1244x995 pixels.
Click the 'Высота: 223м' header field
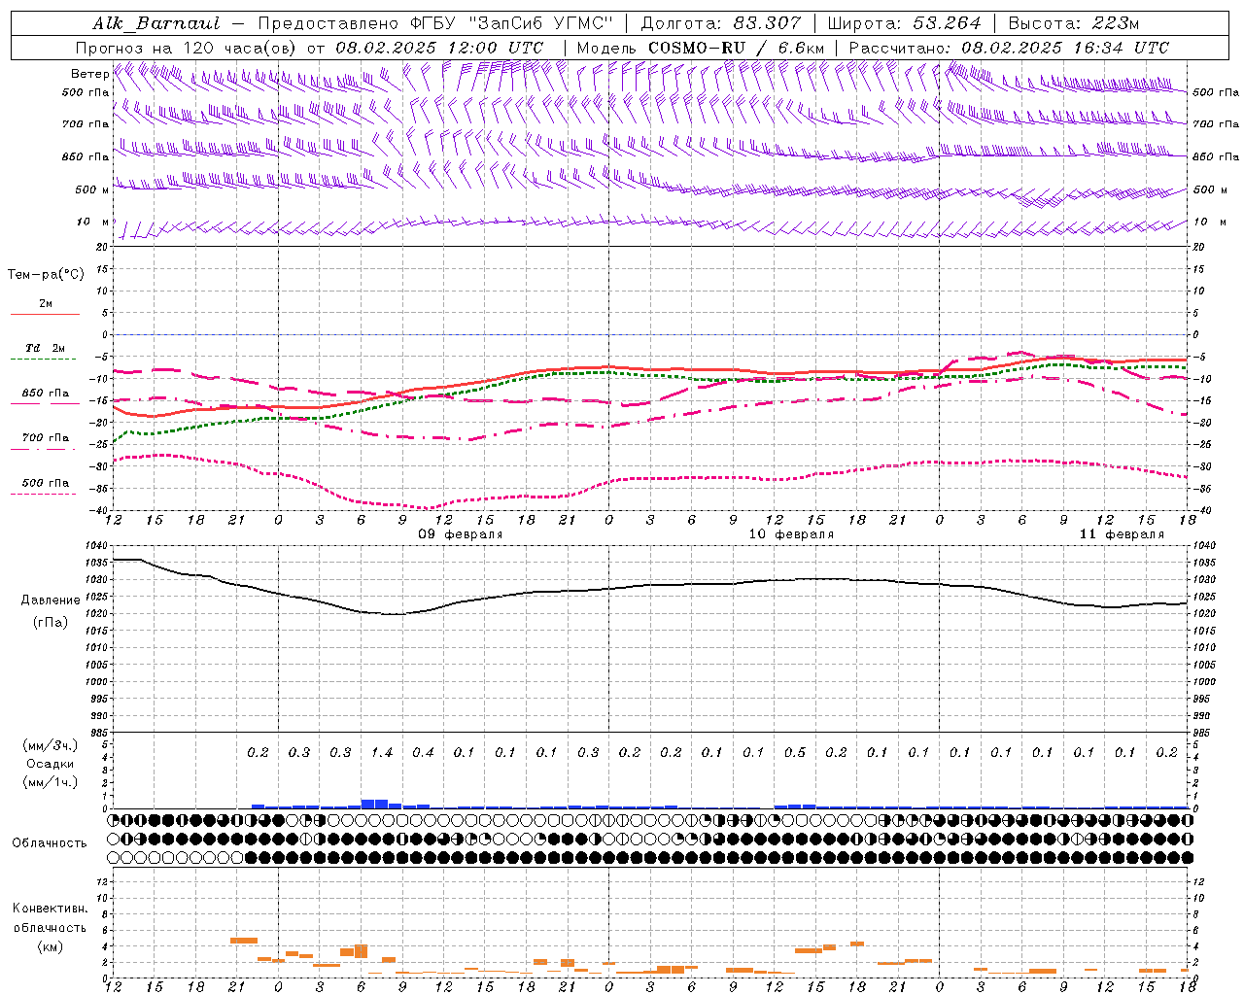pyautogui.click(x=1073, y=23)
